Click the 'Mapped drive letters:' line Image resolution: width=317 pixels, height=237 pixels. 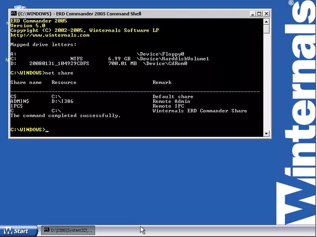[x=43, y=45]
